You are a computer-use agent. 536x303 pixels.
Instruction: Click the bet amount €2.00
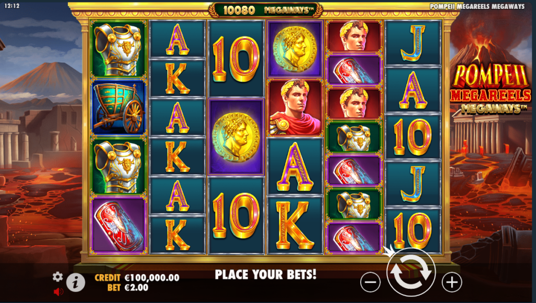pyautogui.click(x=137, y=288)
